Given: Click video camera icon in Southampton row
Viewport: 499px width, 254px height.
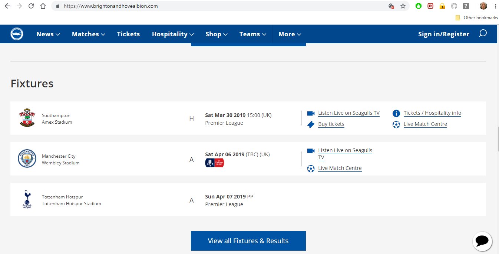Looking at the screenshot, I should tap(311, 113).
